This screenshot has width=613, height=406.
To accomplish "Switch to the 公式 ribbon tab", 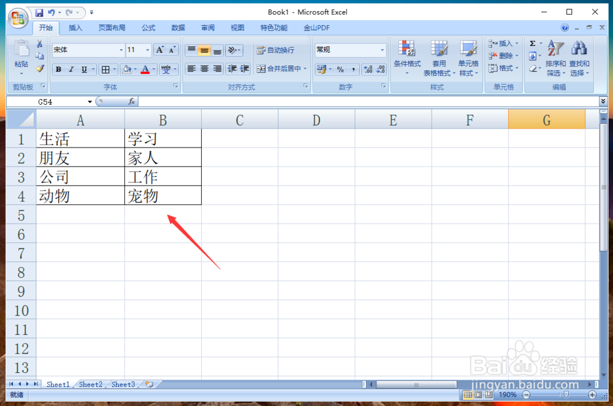I will [148, 28].
